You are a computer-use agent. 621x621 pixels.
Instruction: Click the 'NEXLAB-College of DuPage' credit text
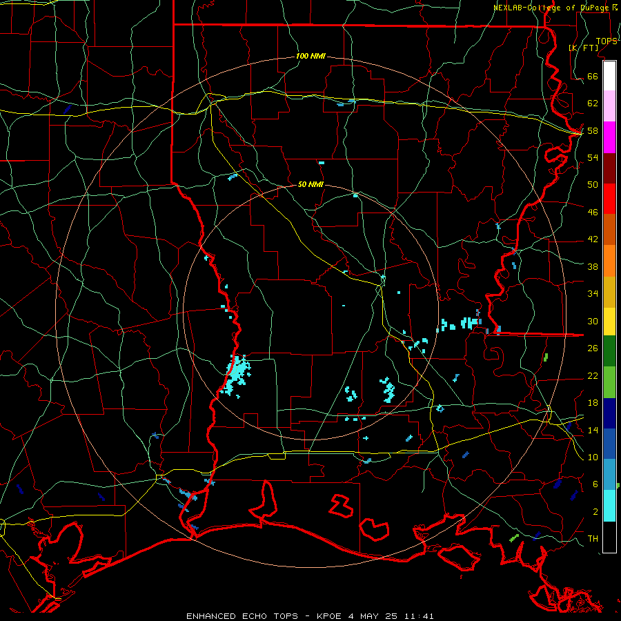[x=553, y=8]
